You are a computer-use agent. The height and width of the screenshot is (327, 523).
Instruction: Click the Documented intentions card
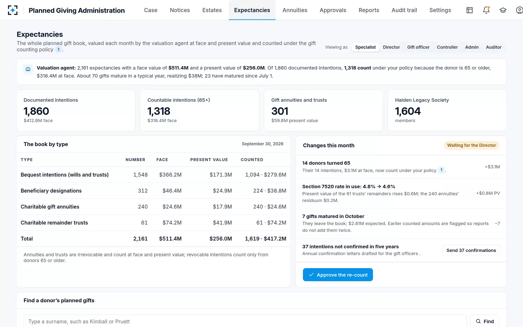(x=76, y=110)
